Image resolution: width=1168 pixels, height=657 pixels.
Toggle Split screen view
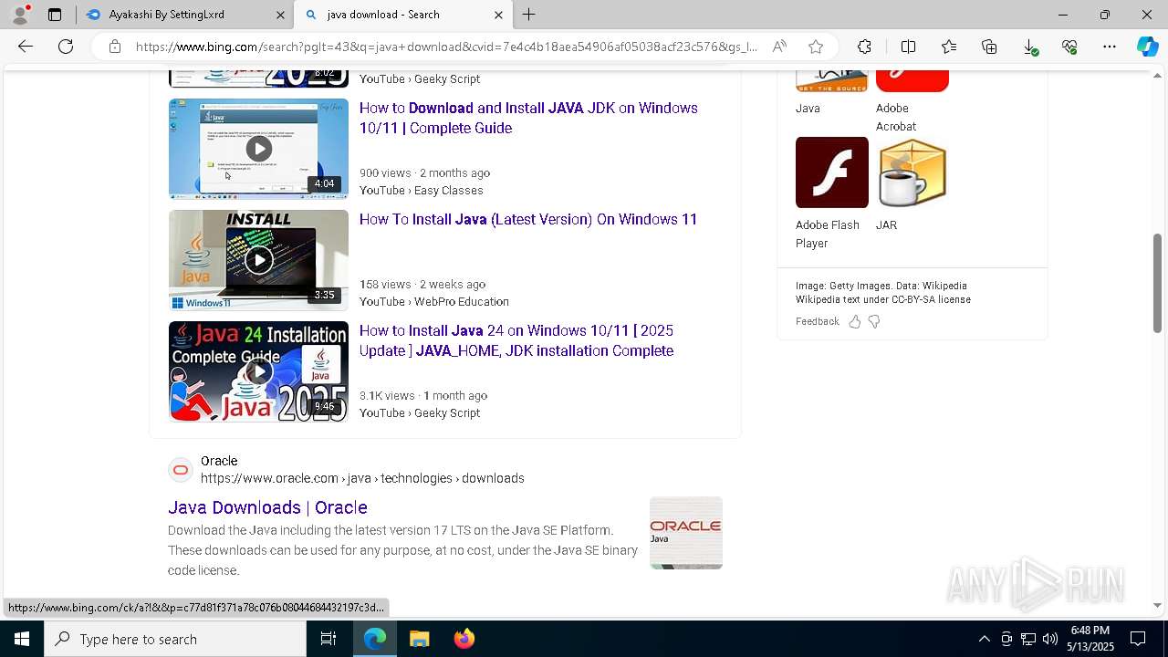[908, 47]
